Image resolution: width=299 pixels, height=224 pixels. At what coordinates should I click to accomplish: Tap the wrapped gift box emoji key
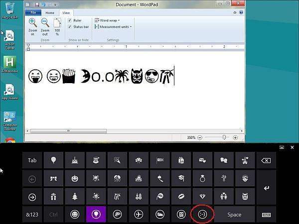(x=53, y=197)
